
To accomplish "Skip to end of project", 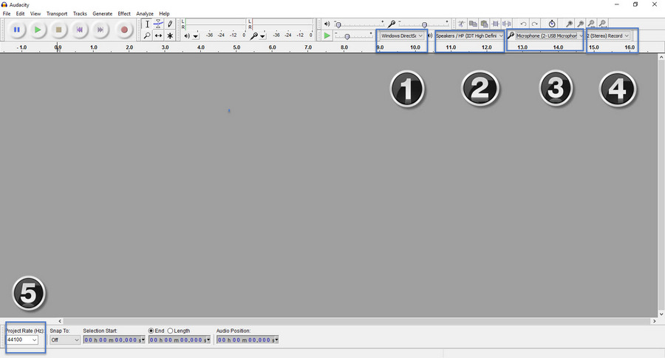I will [x=100, y=30].
